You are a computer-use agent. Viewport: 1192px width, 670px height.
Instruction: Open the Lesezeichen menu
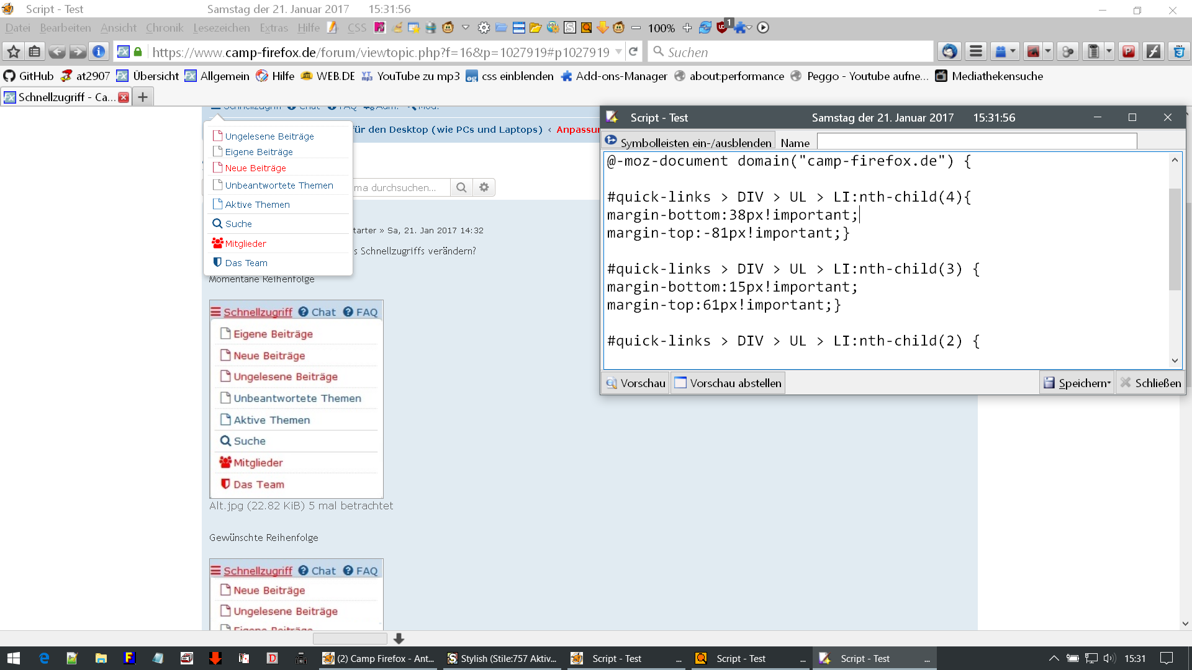click(221, 28)
